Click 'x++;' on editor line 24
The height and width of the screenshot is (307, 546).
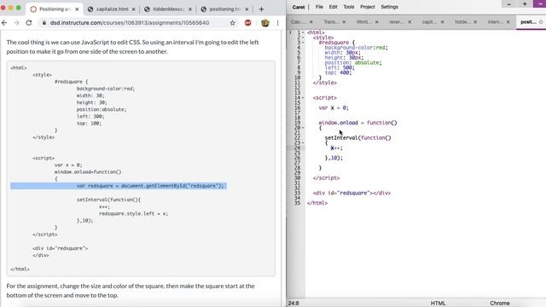[x=336, y=148]
